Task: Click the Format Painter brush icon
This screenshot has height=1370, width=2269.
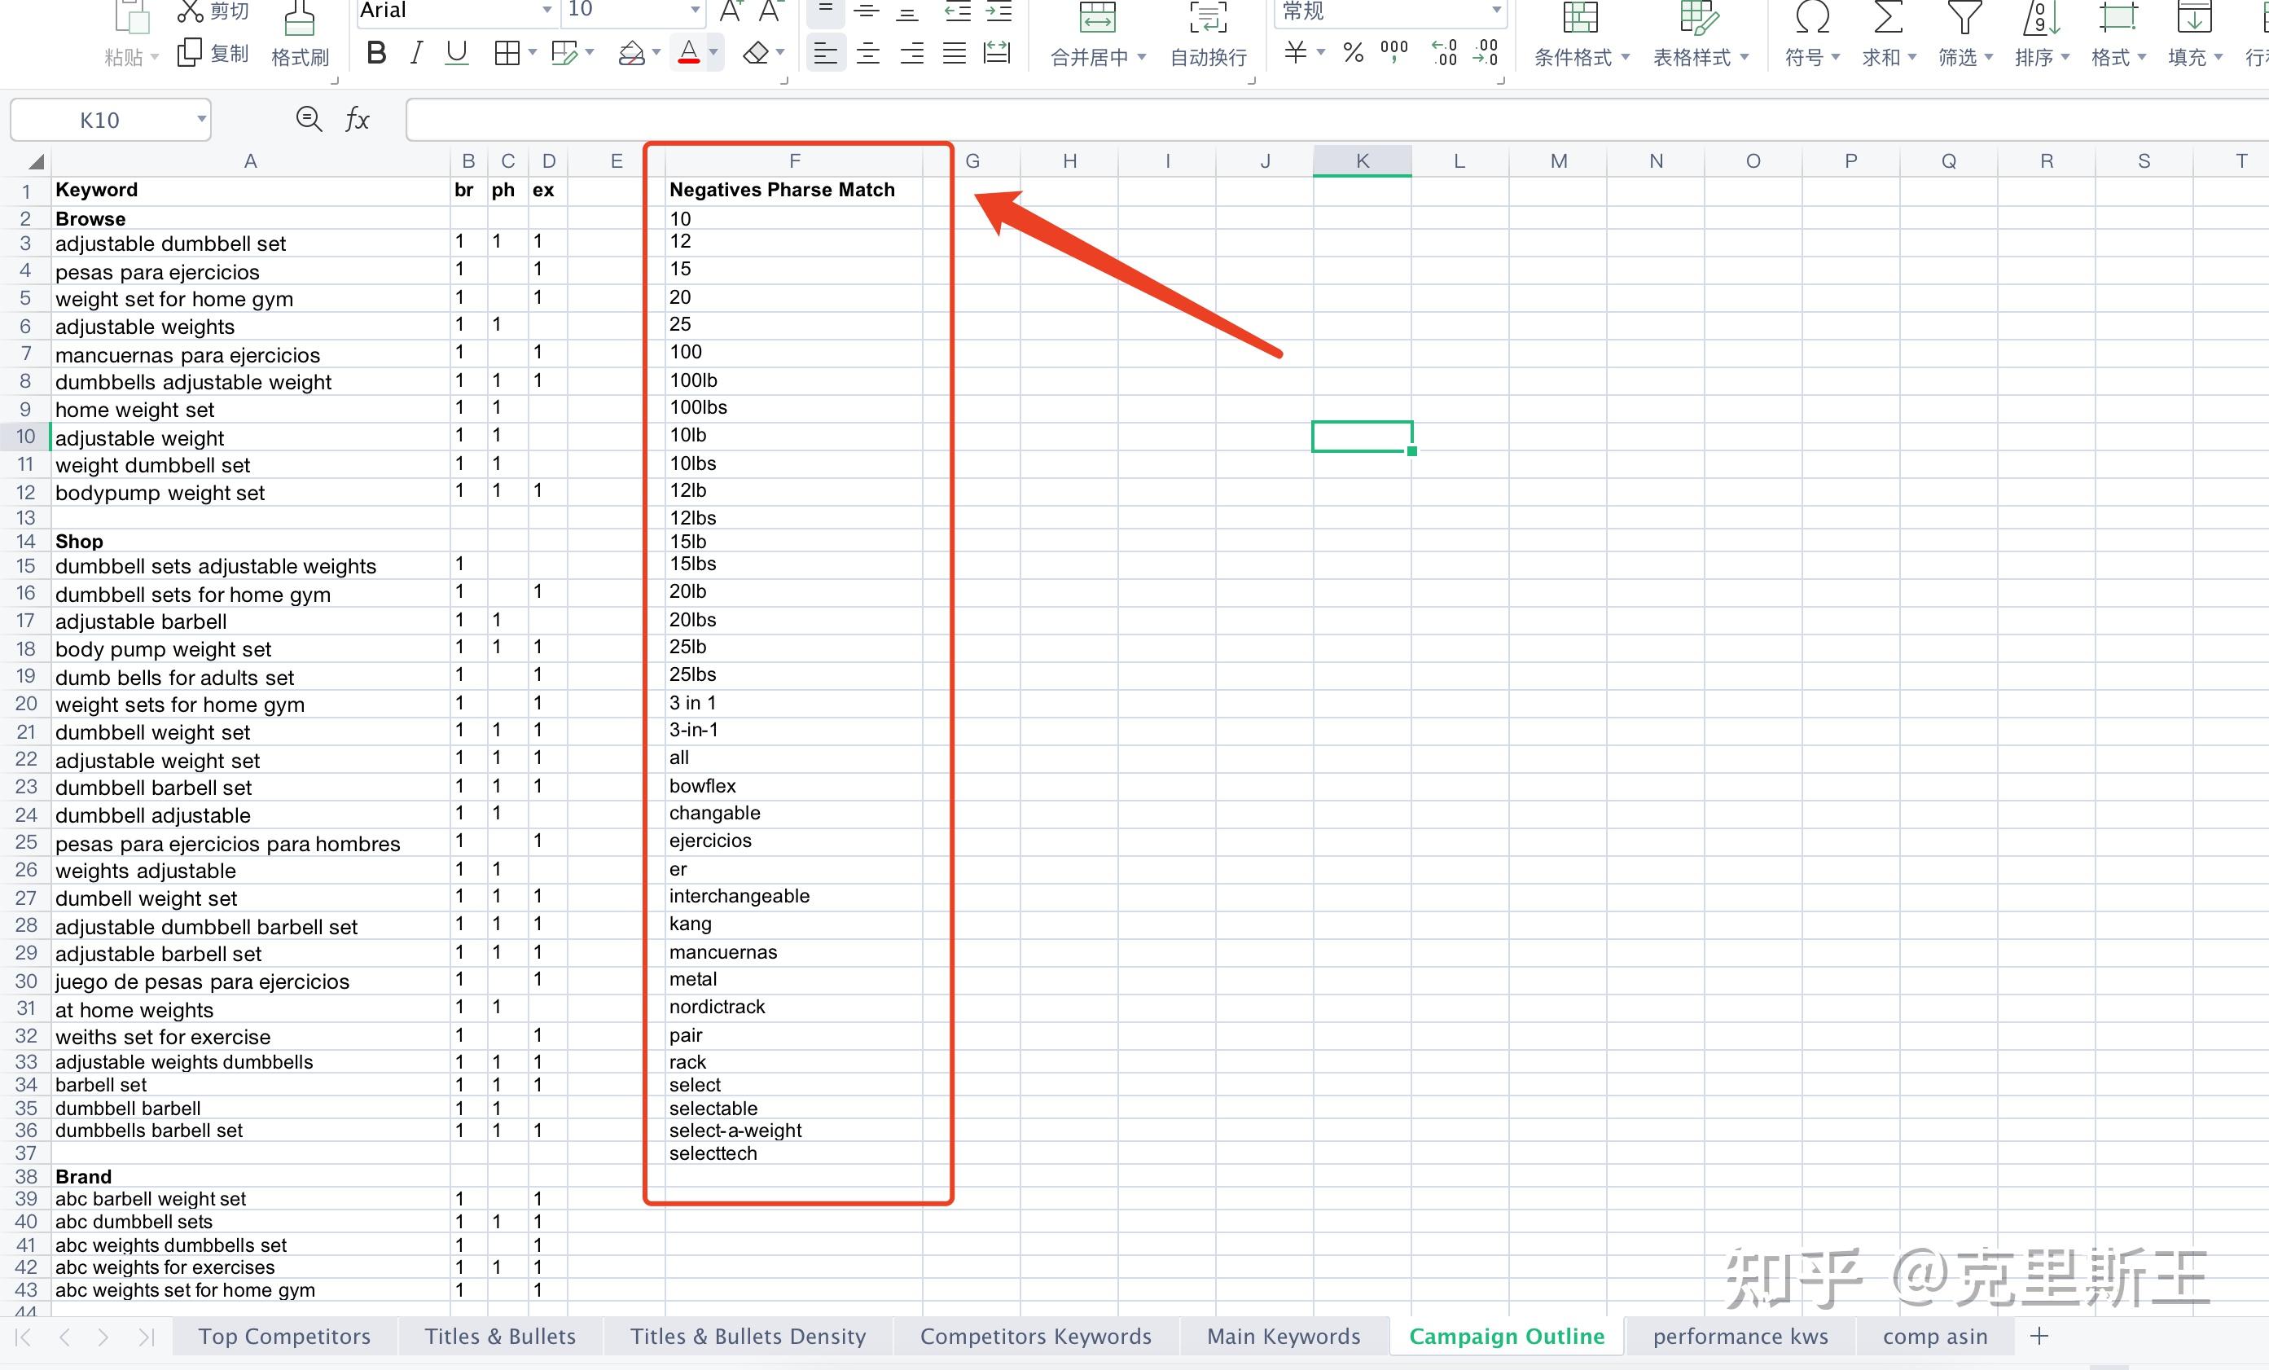Action: (x=299, y=20)
